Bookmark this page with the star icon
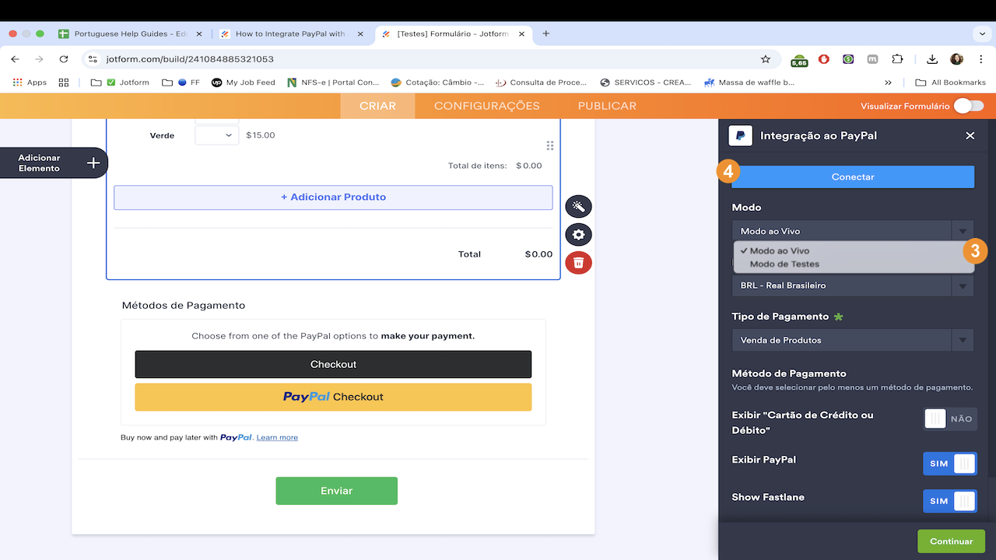The image size is (996, 560). (x=766, y=59)
